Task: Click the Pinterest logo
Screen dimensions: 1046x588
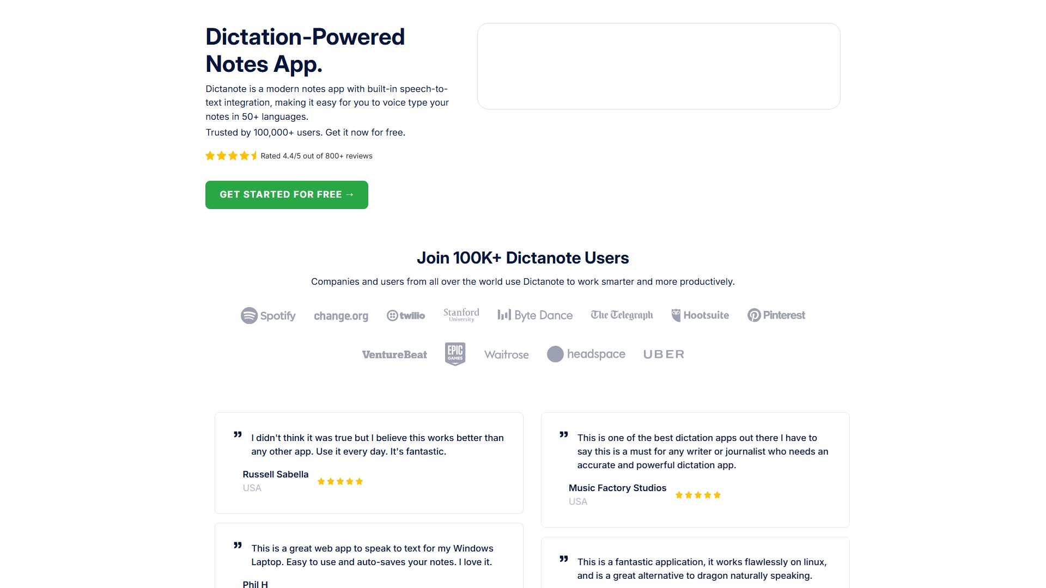Action: click(776, 315)
